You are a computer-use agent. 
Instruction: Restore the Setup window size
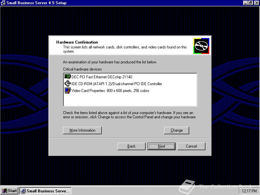point(250,3)
